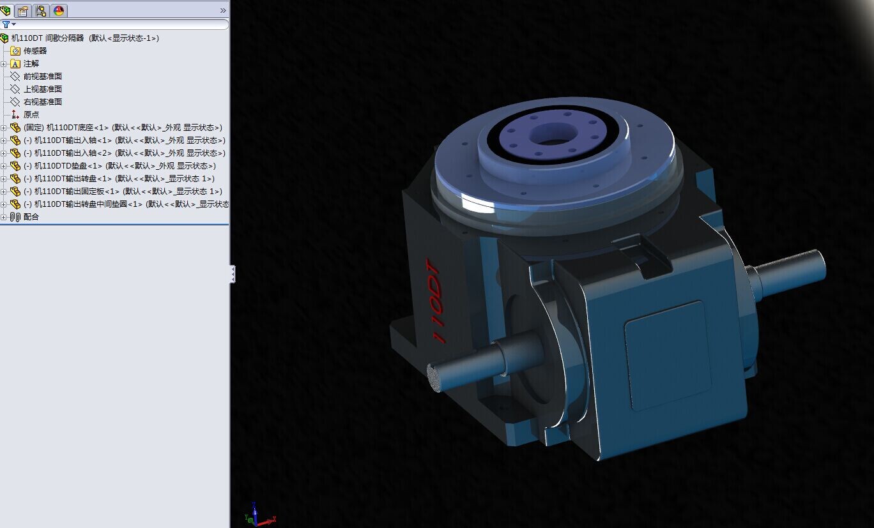This screenshot has width=874, height=528.
Task: Expand the 机110DT输出入轴<2> component
Action: pyautogui.click(x=3, y=153)
